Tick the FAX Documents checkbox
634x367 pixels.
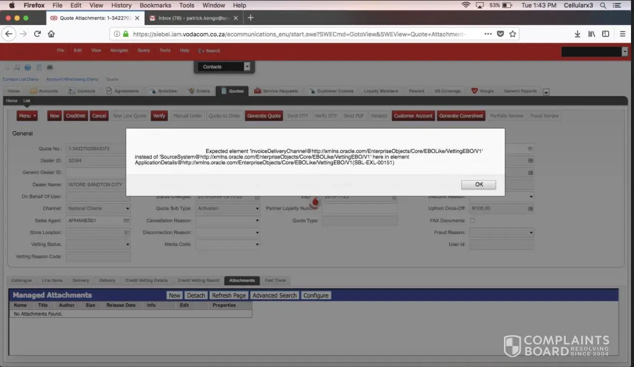tap(473, 221)
